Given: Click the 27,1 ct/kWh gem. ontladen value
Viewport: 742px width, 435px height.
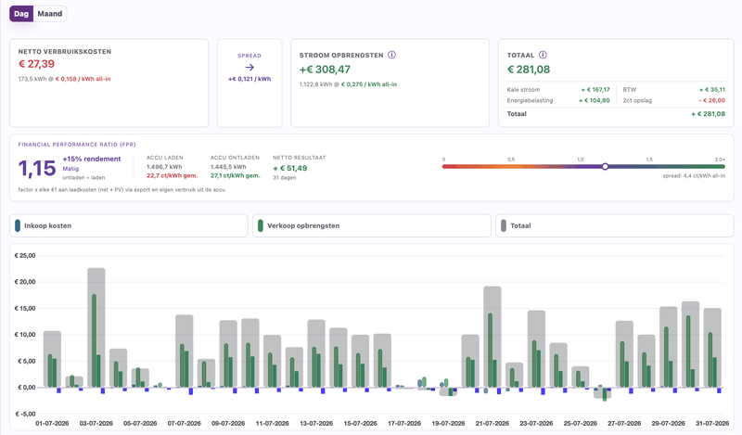Looking at the screenshot, I should (x=236, y=175).
